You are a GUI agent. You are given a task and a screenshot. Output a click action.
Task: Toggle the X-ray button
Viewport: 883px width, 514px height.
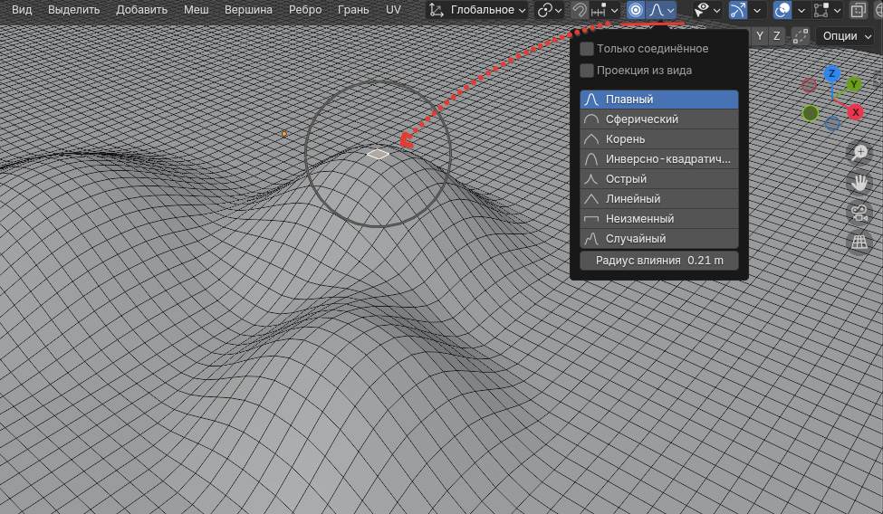858,10
